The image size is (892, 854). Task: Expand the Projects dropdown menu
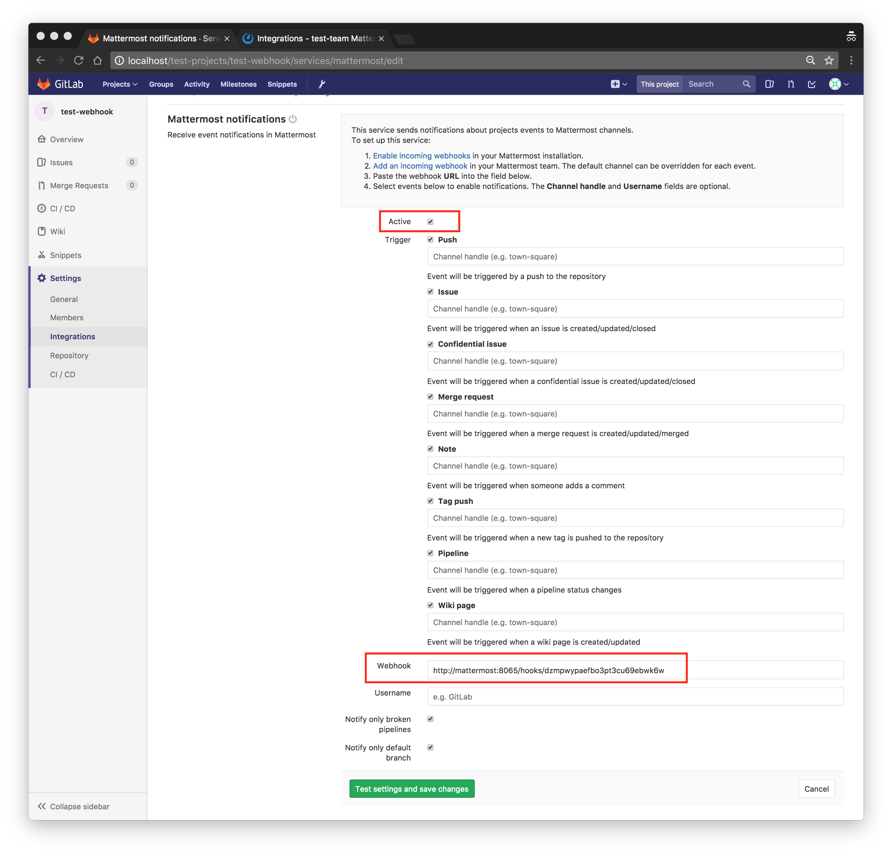(120, 84)
